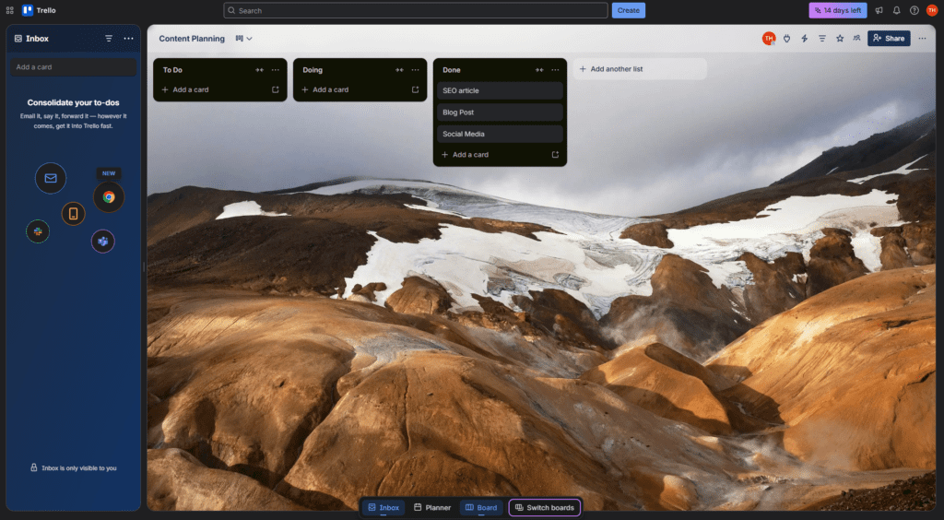Collapse the Doing list
The height and width of the screenshot is (520, 944).
pos(399,70)
